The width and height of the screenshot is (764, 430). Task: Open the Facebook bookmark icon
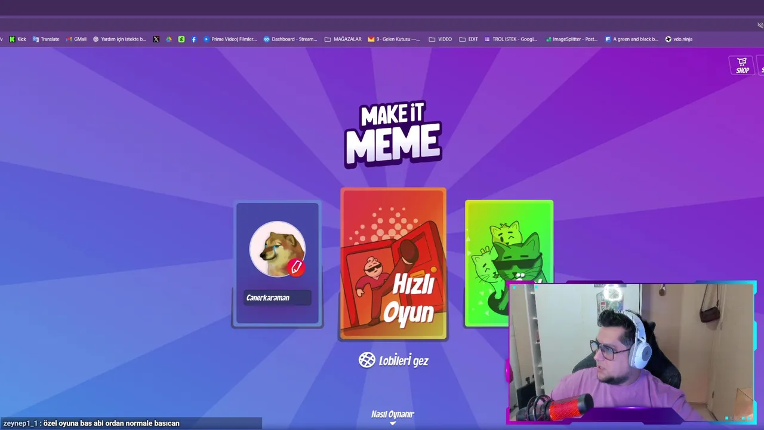coord(194,39)
